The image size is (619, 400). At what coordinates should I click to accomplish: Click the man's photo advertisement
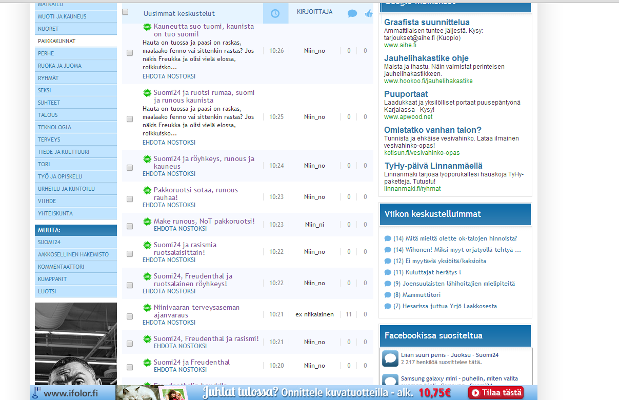(76, 344)
